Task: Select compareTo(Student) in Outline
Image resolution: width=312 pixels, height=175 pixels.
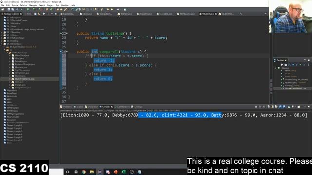Action: (295, 88)
